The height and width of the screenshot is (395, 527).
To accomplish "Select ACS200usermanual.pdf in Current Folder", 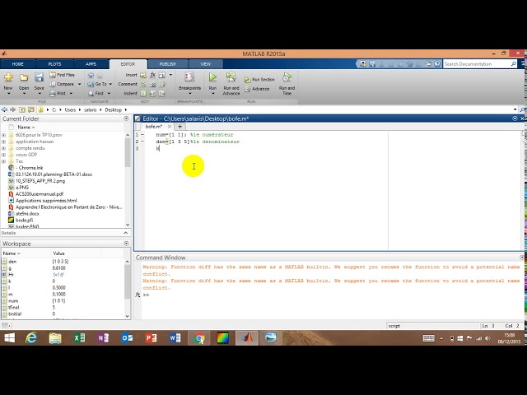I will click(x=40, y=194).
